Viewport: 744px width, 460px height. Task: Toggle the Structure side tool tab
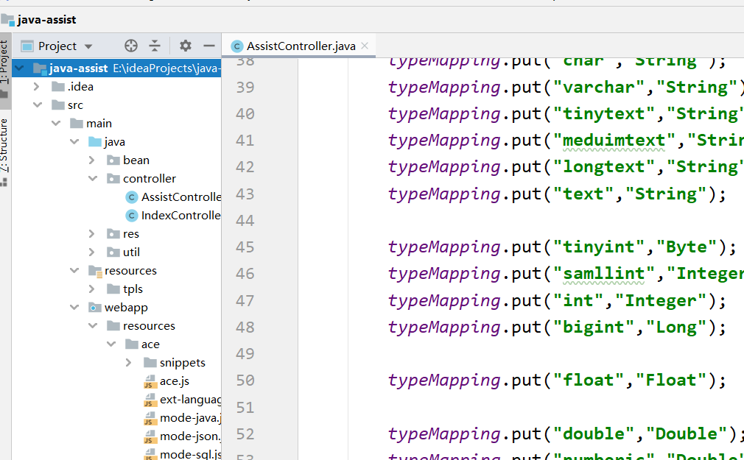coord(4,151)
